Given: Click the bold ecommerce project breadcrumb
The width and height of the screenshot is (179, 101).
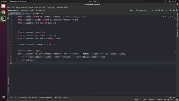Looking at the screenshot, I should (13, 10).
